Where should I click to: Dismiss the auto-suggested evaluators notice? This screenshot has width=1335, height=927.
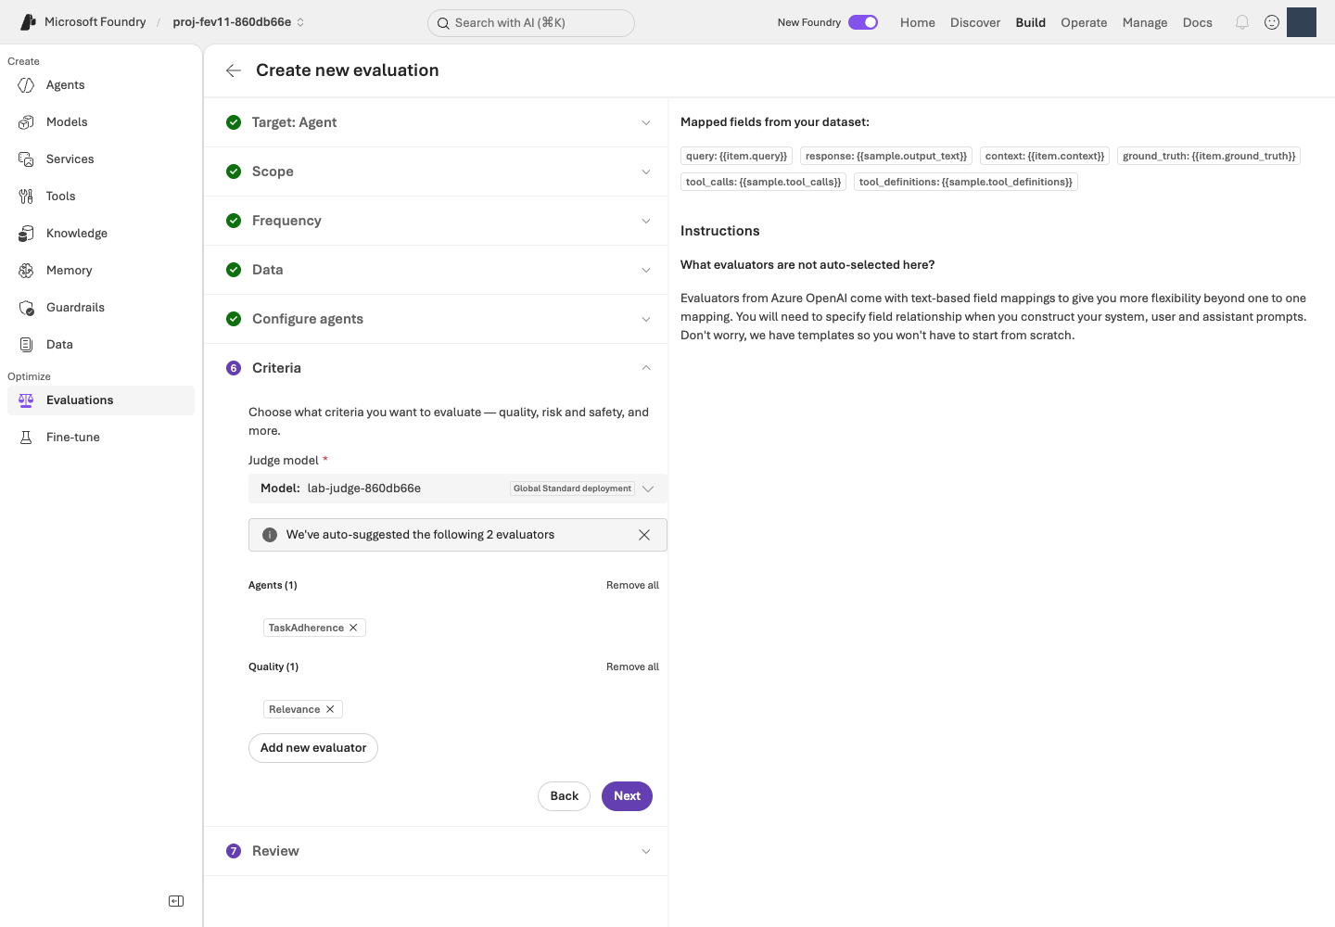tap(644, 535)
